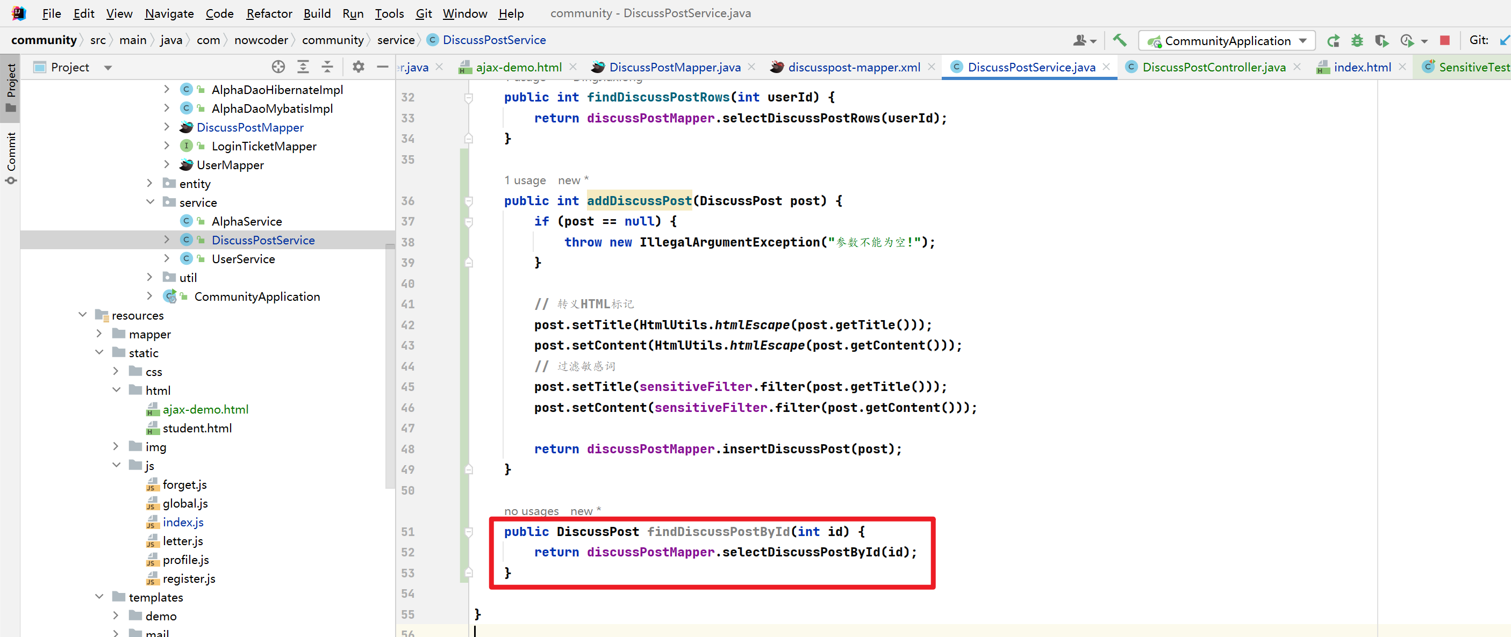
Task: Click the Settings gear icon in Project panel
Action: (359, 67)
